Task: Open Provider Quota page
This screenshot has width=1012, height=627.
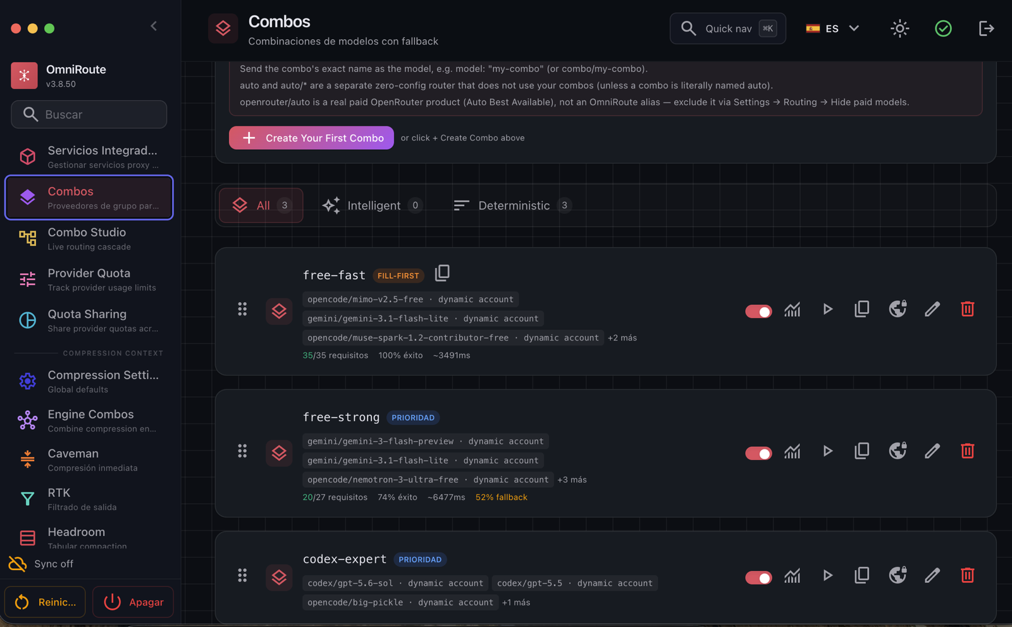Action: pos(89,279)
